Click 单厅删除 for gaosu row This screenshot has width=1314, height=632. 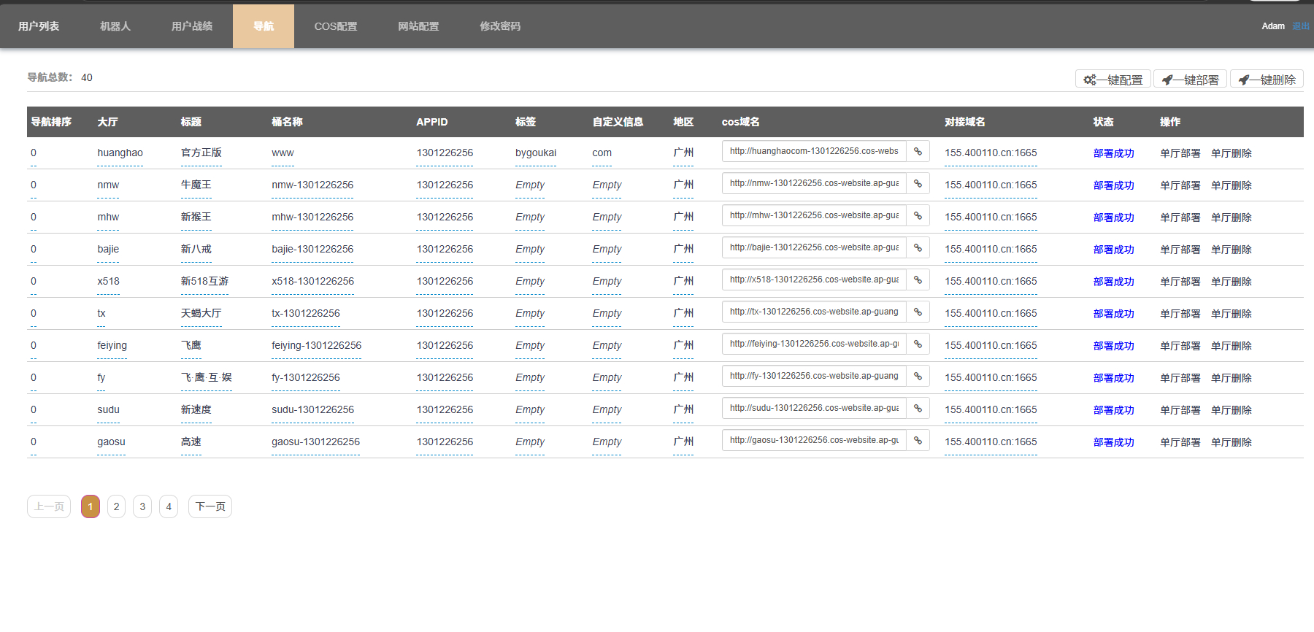pos(1232,442)
